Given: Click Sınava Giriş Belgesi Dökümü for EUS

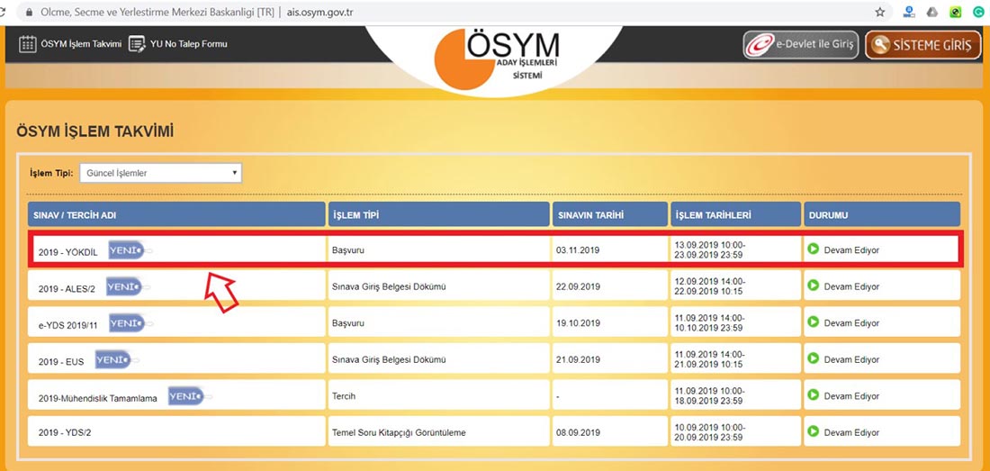Looking at the screenshot, I should click(x=389, y=360).
